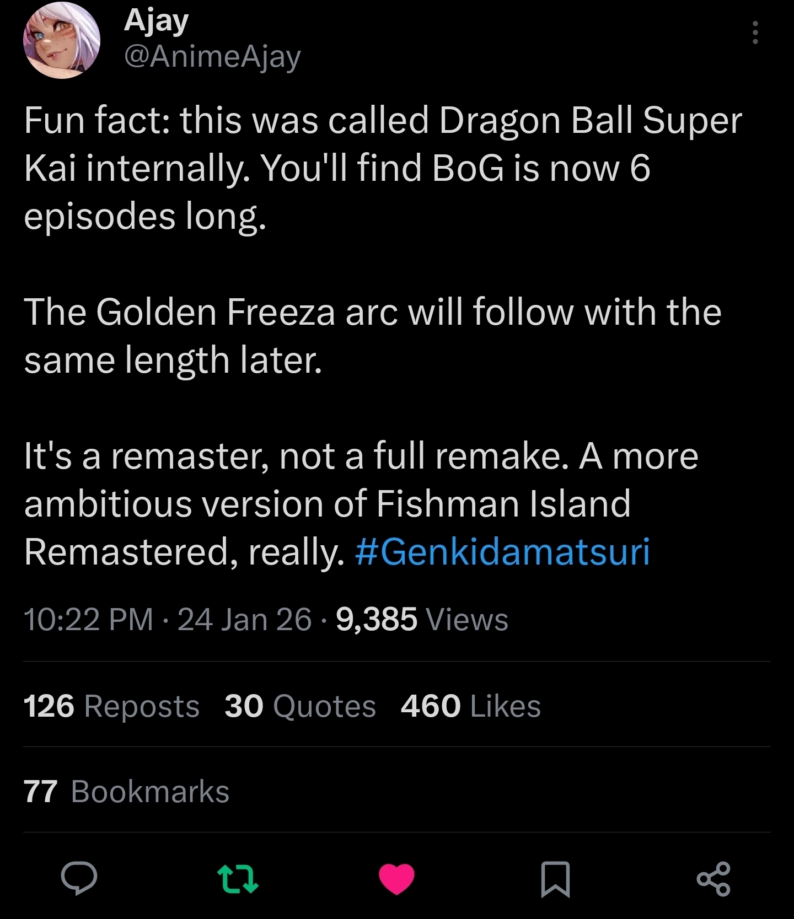Tap the share icon below the post
The width and height of the screenshot is (794, 919).
pos(713,878)
